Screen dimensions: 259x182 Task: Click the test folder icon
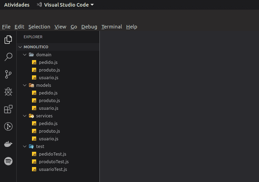(31, 147)
